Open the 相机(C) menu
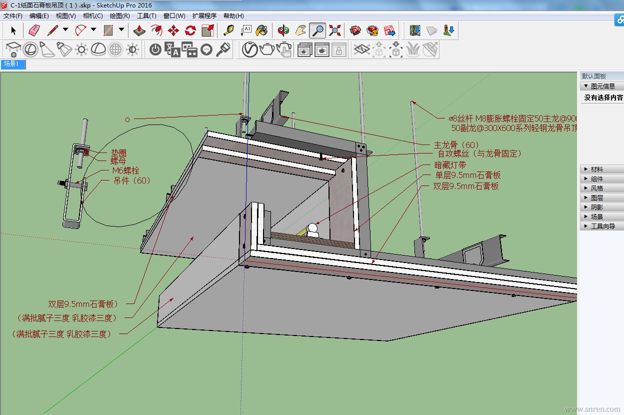Viewport: 624px width, 415px height. 92,15
